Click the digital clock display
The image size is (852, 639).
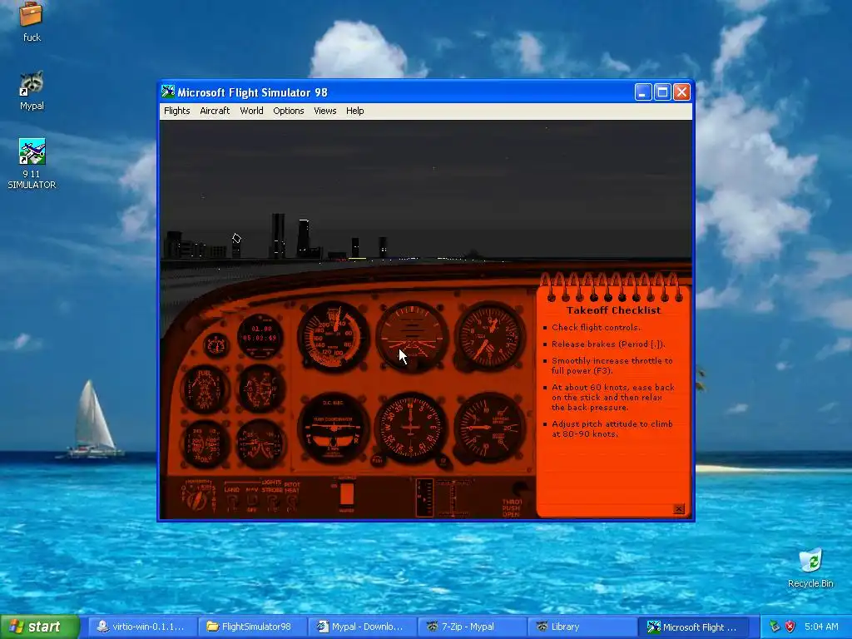(x=260, y=336)
